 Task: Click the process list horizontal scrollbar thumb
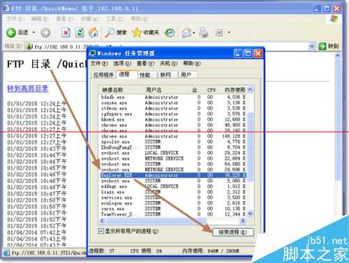[x=156, y=220]
